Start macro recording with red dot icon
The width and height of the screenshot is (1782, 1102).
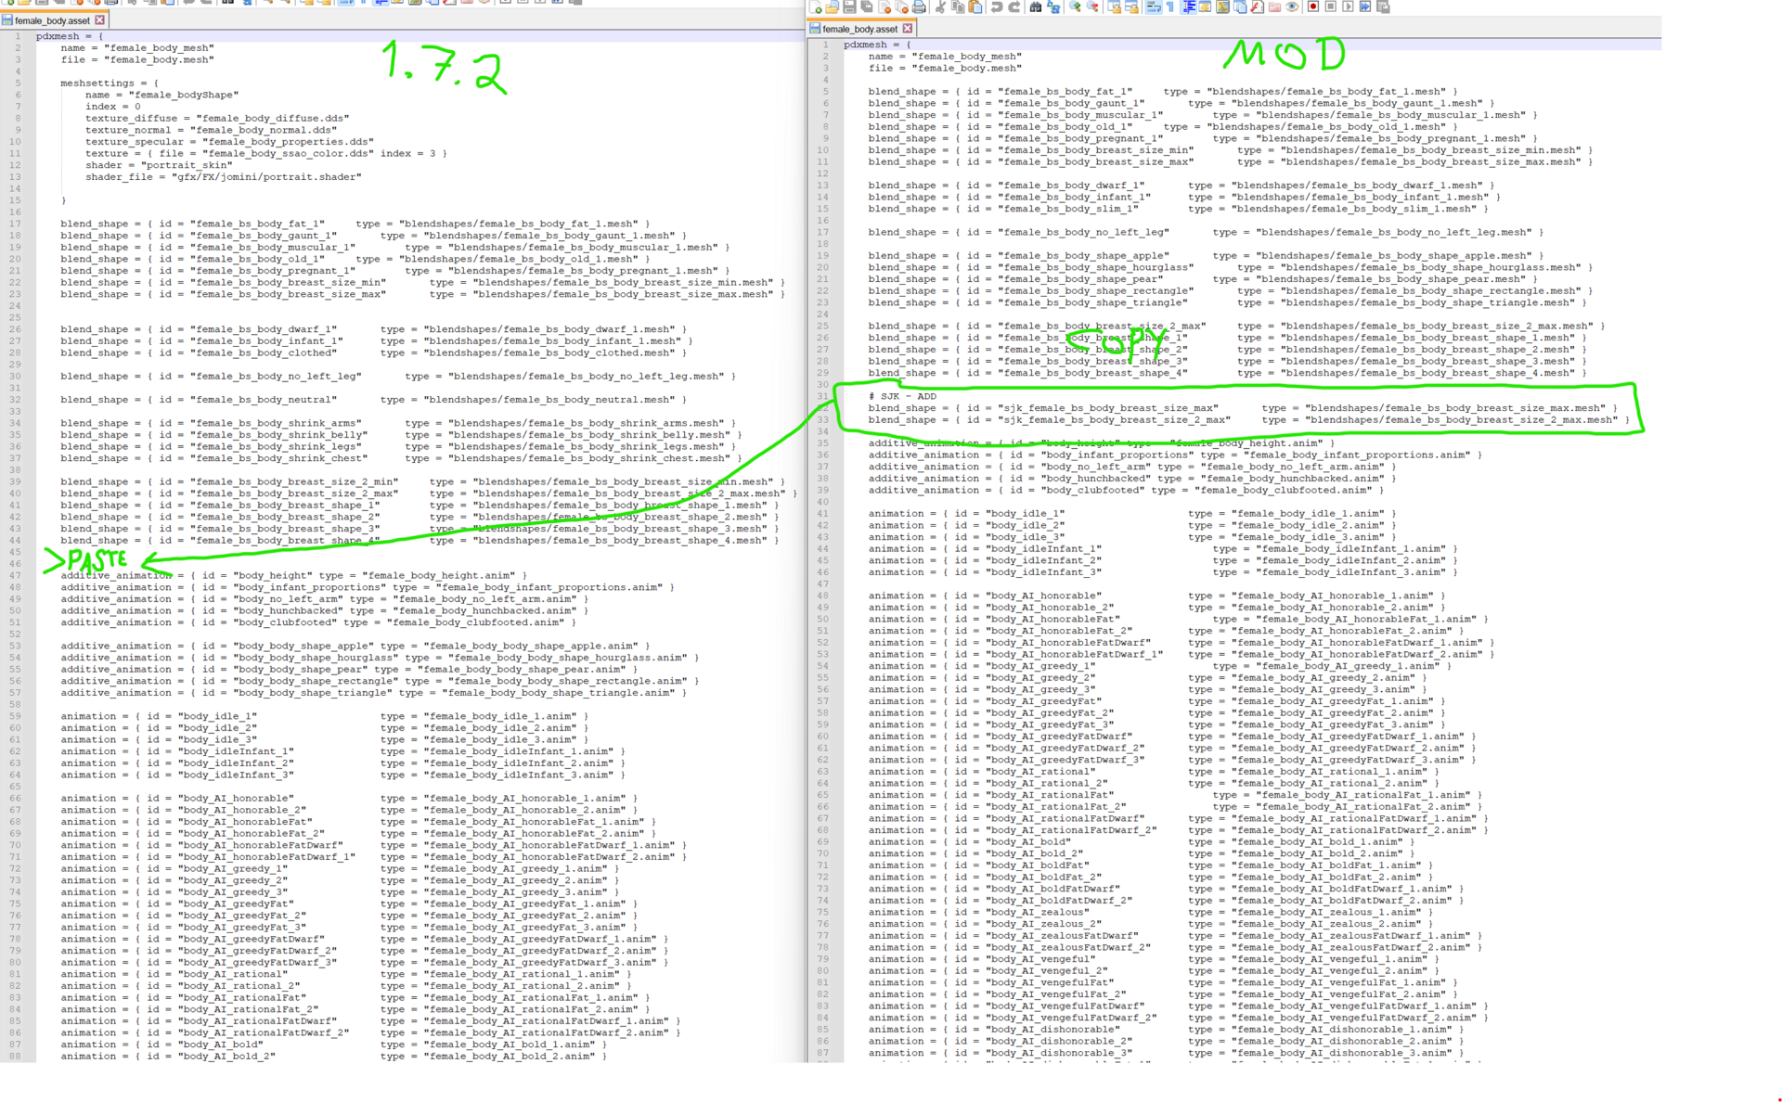pos(1313,6)
